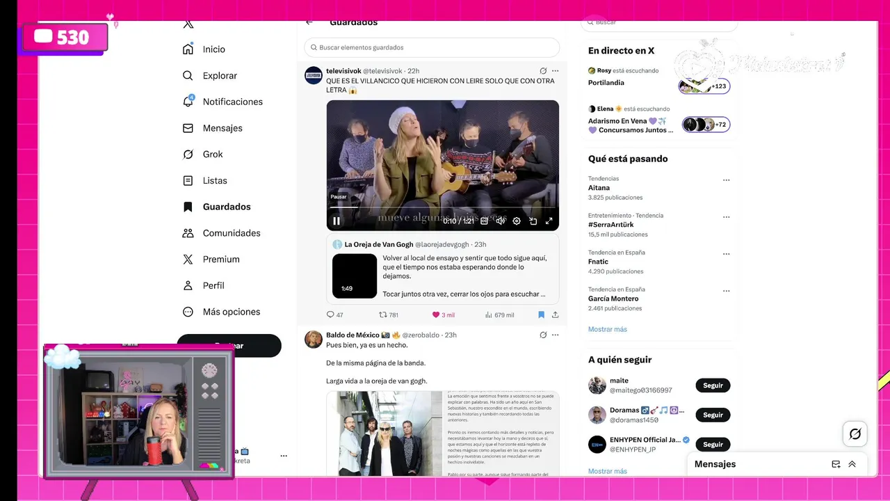Follow ENHYPEN Official account
Viewport: 890px width, 501px height.
[713, 444]
